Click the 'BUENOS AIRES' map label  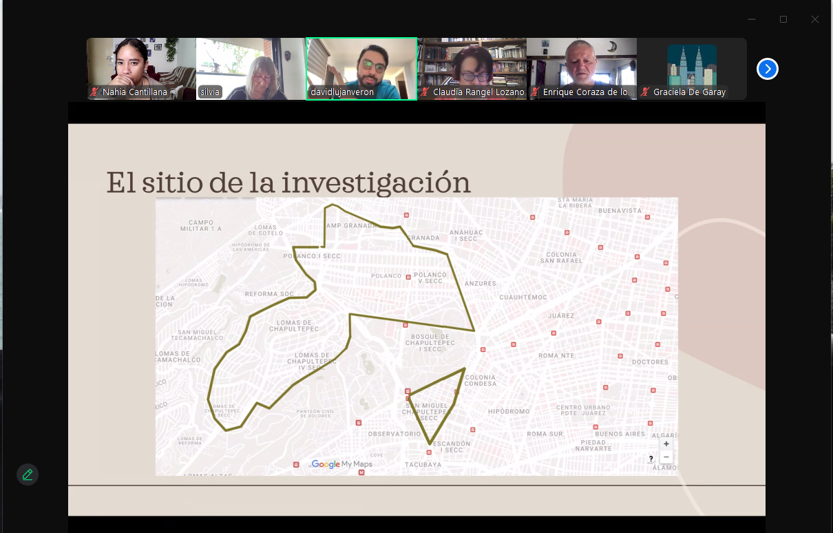click(x=620, y=434)
